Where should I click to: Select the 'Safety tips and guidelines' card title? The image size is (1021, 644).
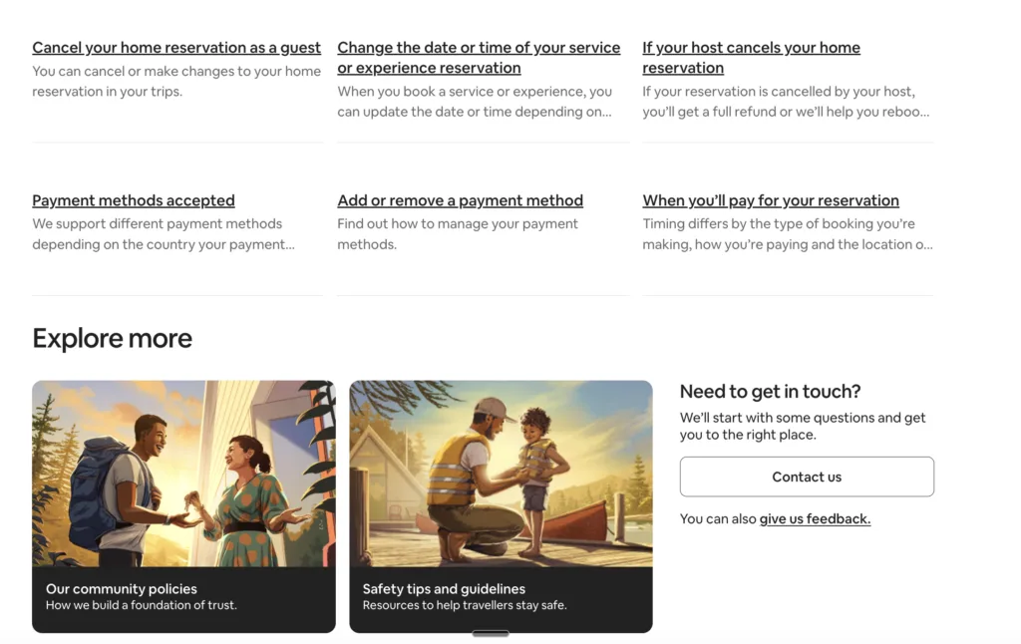444,589
